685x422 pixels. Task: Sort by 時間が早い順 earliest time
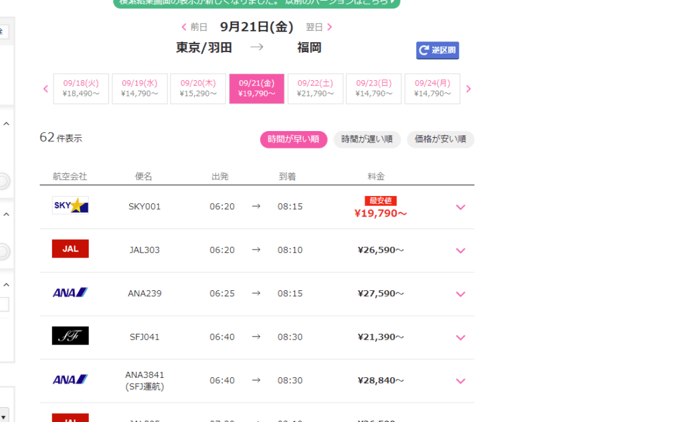pos(294,139)
